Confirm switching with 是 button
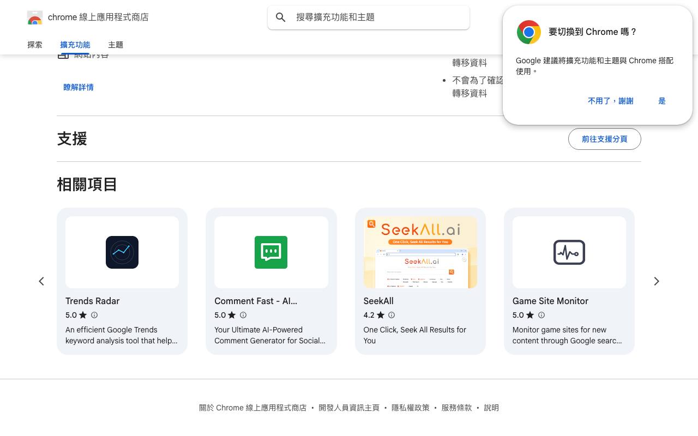The width and height of the screenshot is (698, 436). pos(662,101)
